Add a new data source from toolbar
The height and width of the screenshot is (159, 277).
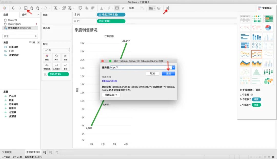[x=32, y=8]
